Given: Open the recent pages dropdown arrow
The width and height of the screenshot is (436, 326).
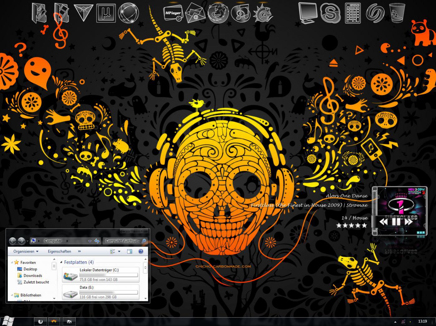Looking at the screenshot, I should pos(27,241).
